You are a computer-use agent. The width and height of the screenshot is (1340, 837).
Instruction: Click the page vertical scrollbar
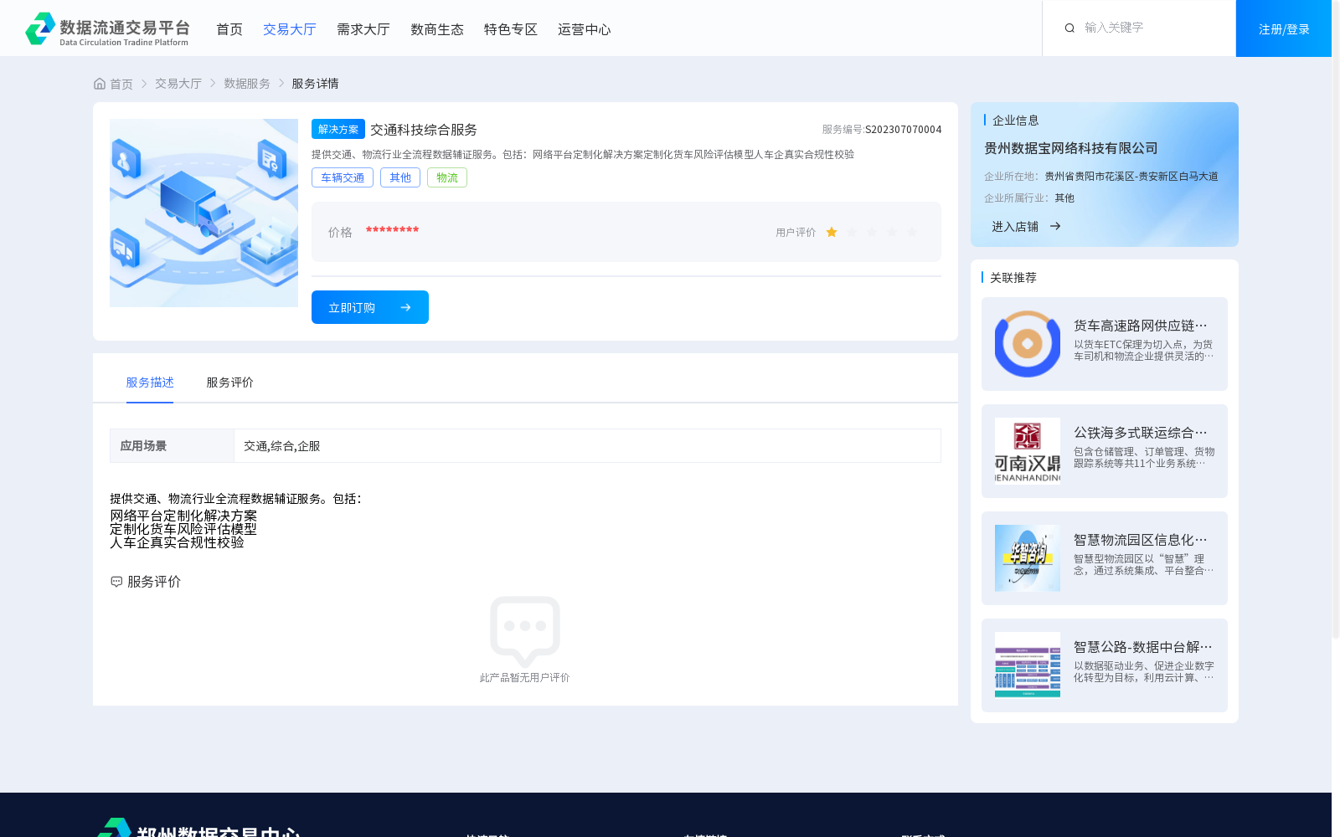tap(1336, 318)
